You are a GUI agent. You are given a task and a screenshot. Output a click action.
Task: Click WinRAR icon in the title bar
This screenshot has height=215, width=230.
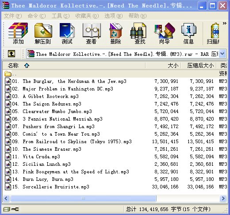coord(6,5)
